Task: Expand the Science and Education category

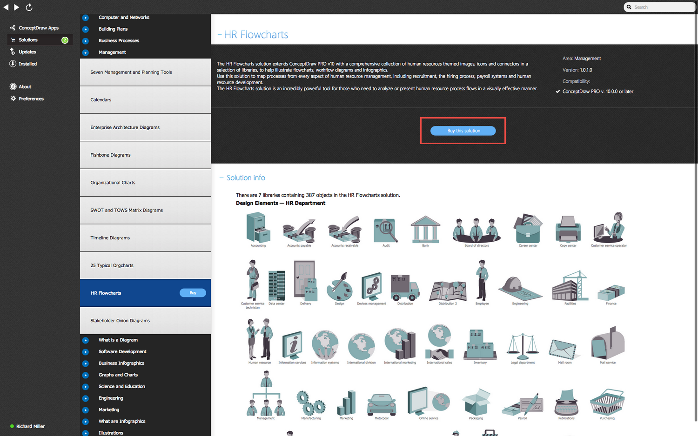Action: (86, 387)
